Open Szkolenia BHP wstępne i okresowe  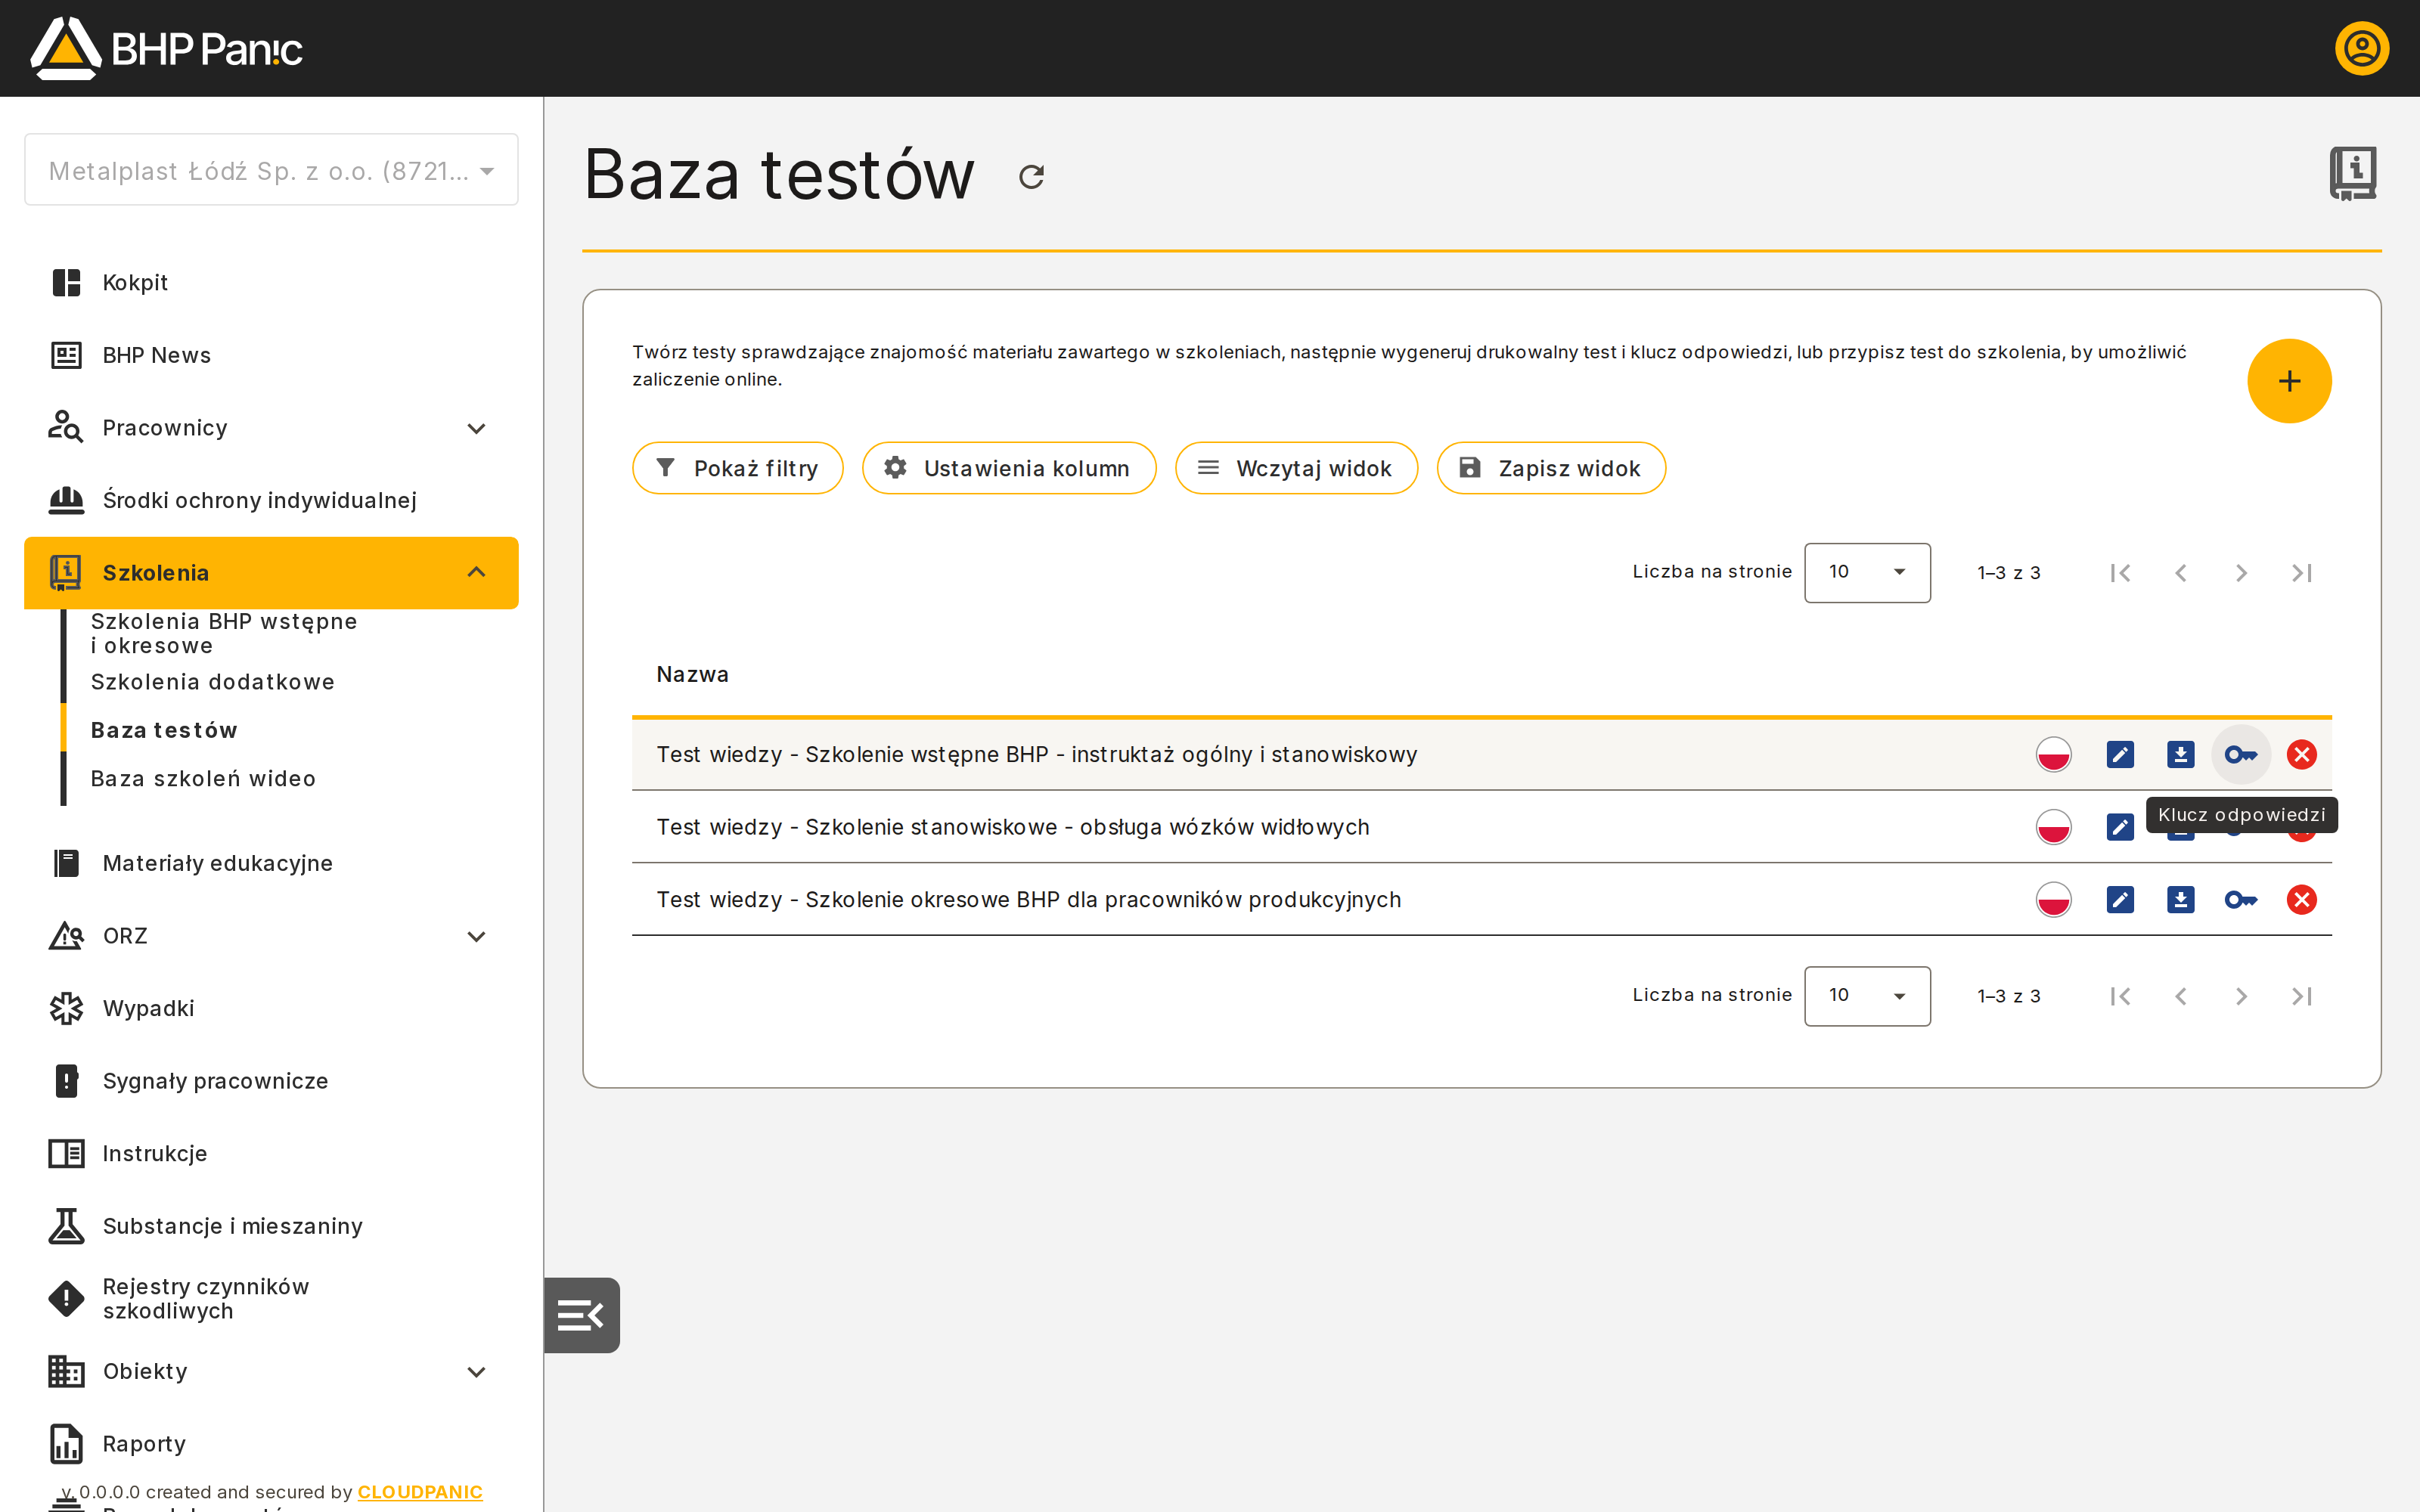(224, 633)
